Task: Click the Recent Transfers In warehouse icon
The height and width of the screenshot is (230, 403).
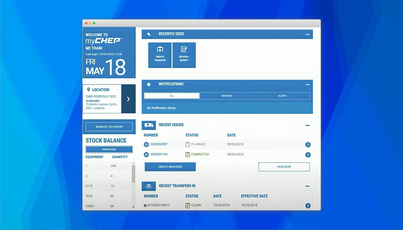Action: pyautogui.click(x=149, y=186)
